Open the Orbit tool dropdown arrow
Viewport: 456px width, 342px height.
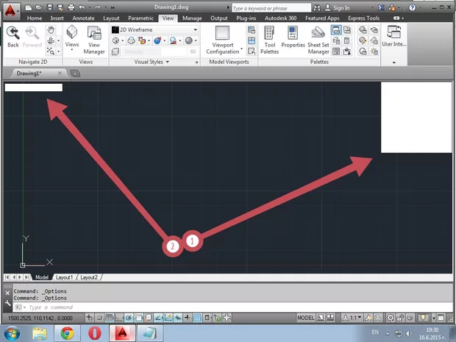tap(59, 40)
